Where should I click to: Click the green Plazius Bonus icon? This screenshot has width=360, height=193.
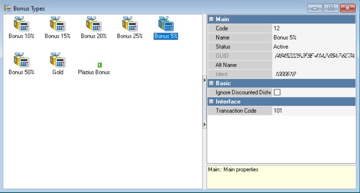pos(99,65)
